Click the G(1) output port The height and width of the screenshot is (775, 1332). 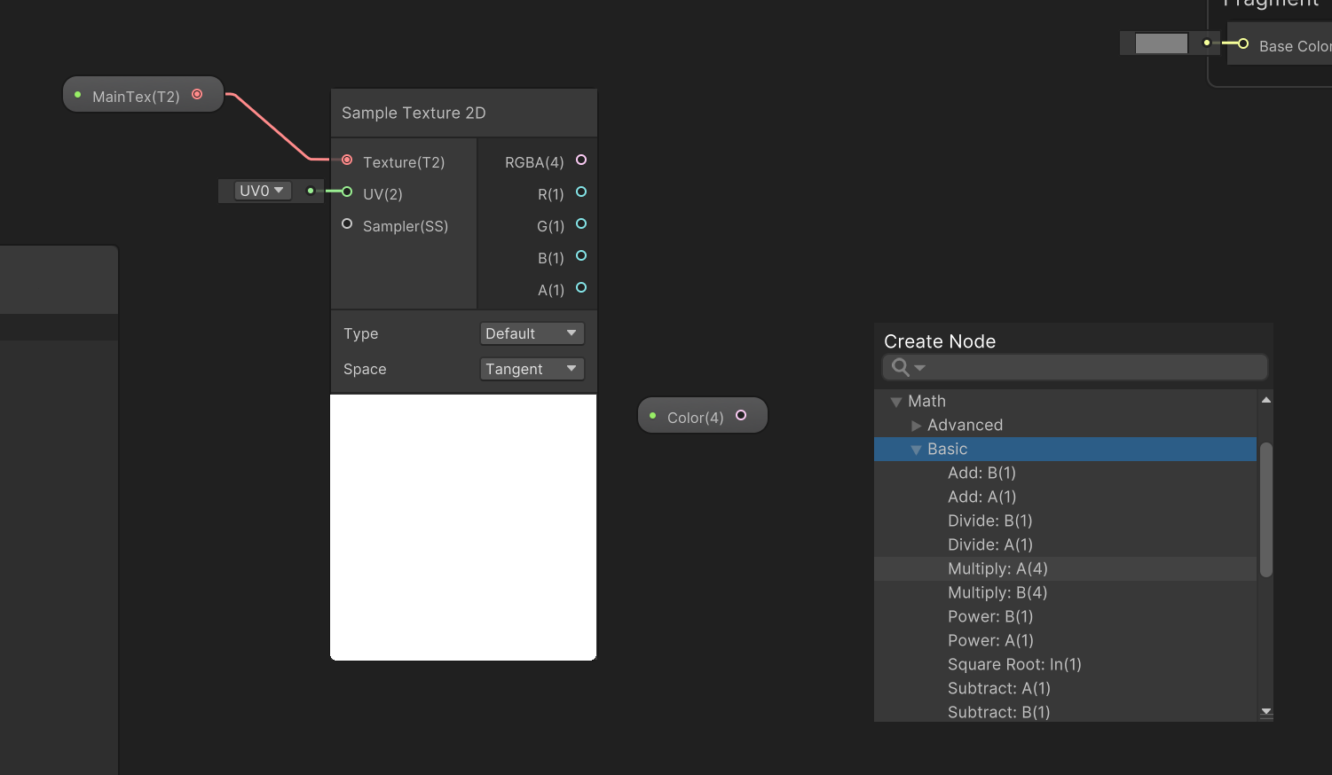tap(581, 225)
